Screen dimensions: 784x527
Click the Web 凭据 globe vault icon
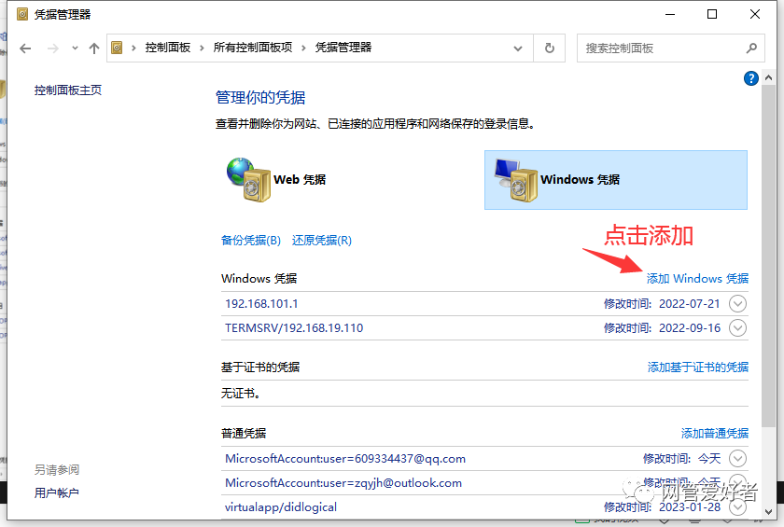(x=246, y=179)
